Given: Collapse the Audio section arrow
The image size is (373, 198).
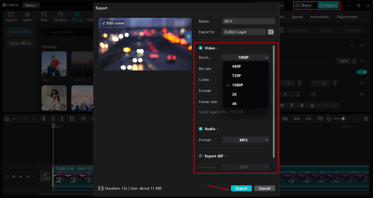Looking at the screenshot, I should pyautogui.click(x=218, y=129).
